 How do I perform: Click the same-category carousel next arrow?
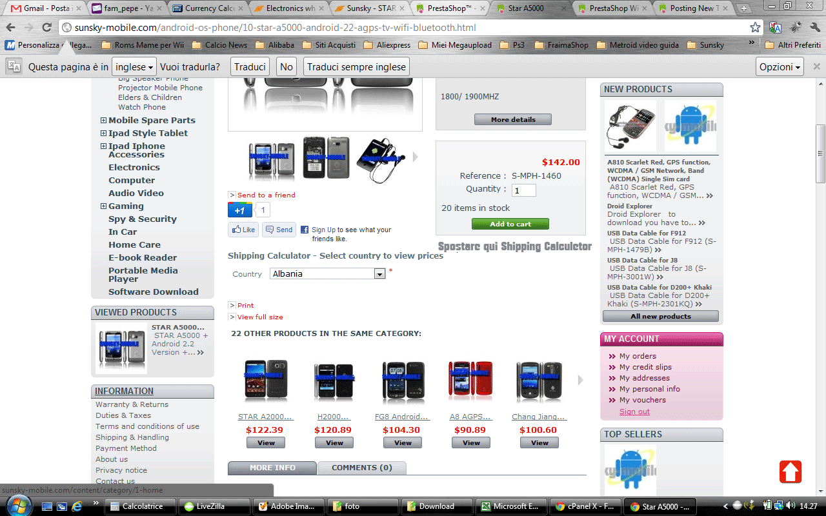[580, 380]
